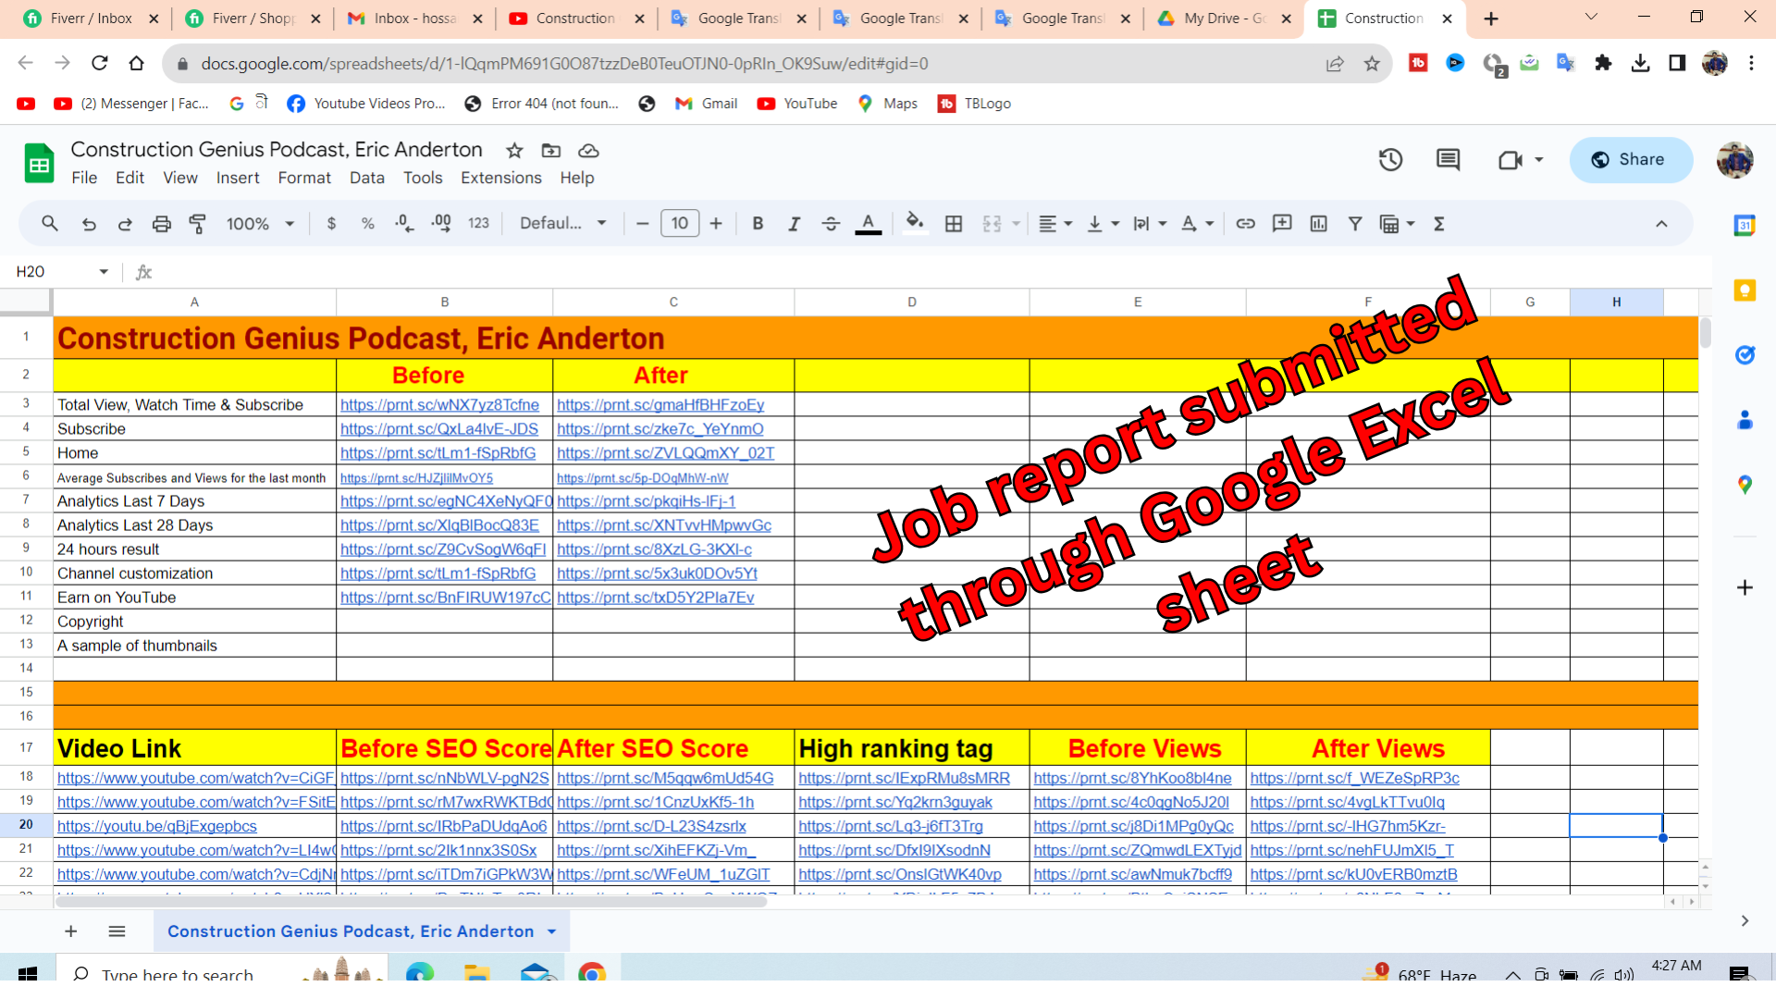Open the Data menu
The height and width of the screenshot is (999, 1776).
367,179
